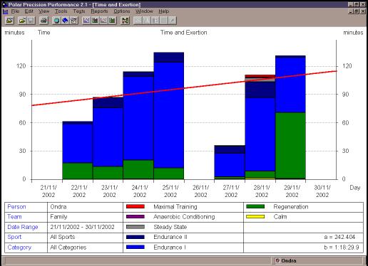Image resolution: width=368 pixels, height=266 pixels.
Task: Click the folder-with-arrow icon at toolbar start
Action: [x=9, y=21]
